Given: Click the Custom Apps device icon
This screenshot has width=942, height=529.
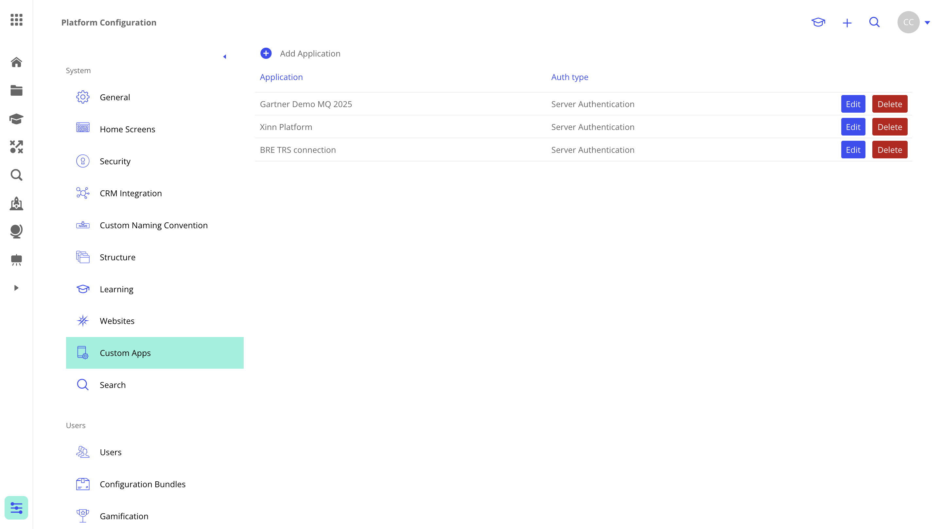Looking at the screenshot, I should pyautogui.click(x=83, y=353).
